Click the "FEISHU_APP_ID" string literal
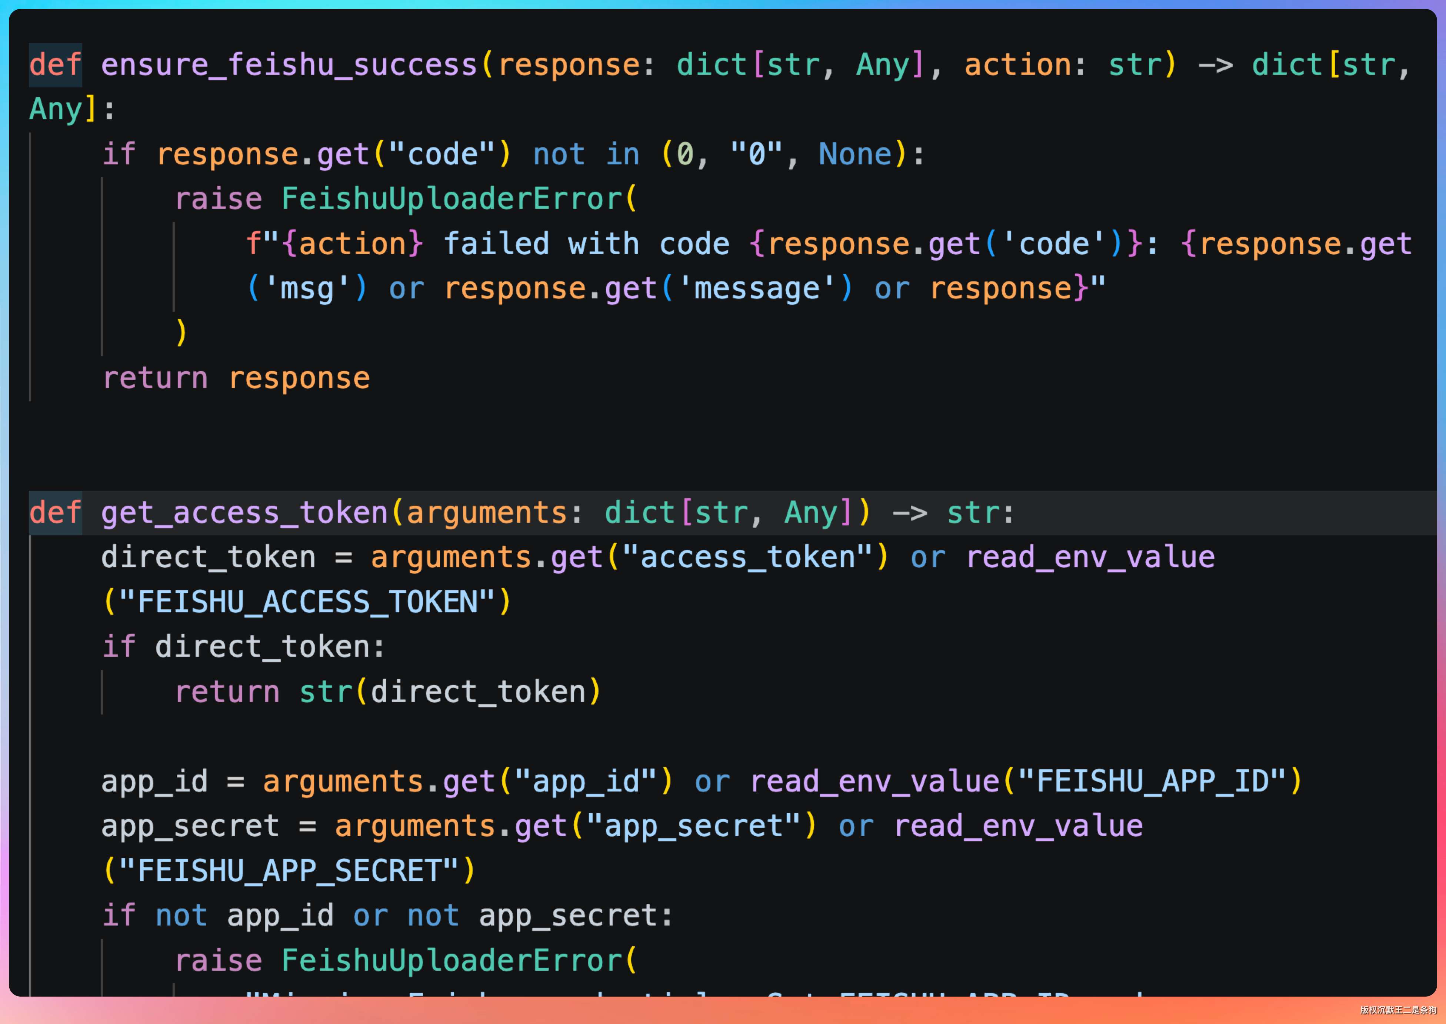The height and width of the screenshot is (1024, 1446). [x=1152, y=782]
